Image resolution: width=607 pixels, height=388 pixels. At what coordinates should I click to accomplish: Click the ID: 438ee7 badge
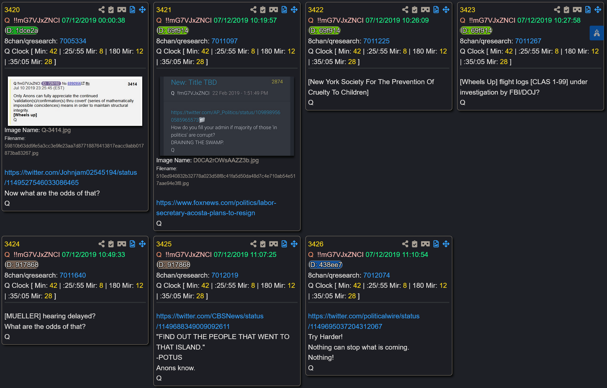click(x=325, y=265)
